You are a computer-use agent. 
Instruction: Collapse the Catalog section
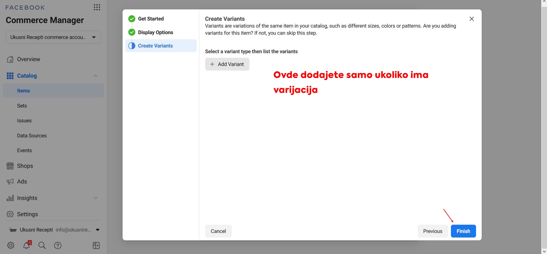pos(95,76)
